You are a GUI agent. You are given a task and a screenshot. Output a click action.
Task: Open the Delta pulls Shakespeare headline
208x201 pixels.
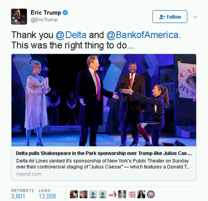[104, 153]
